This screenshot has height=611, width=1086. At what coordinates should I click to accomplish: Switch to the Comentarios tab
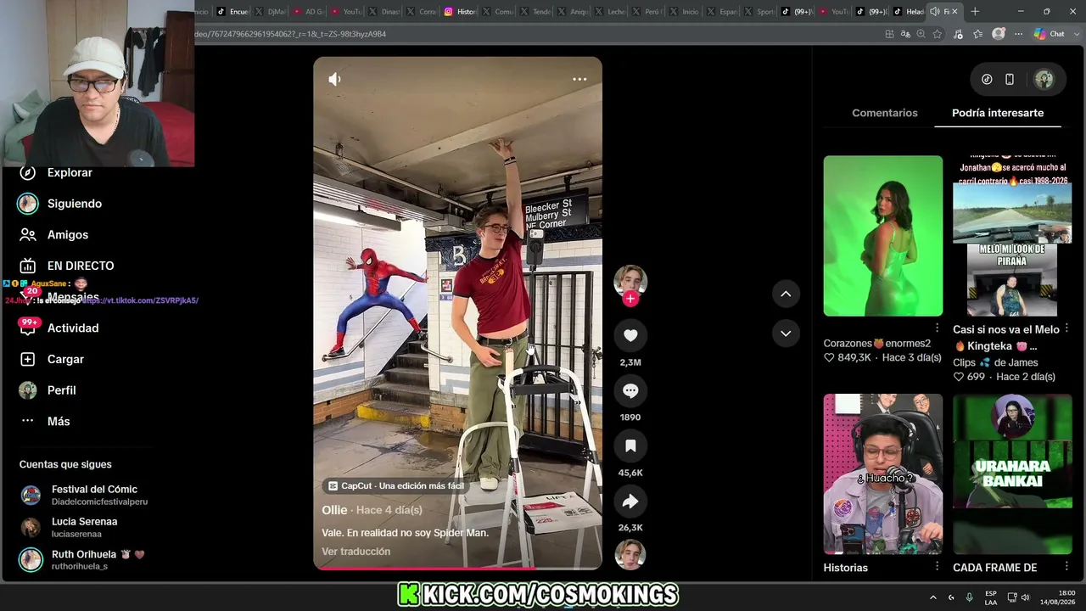[885, 113]
